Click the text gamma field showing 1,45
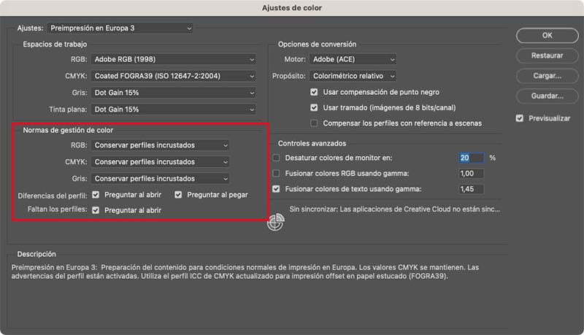Image resolution: width=584 pixels, height=335 pixels. 471,189
